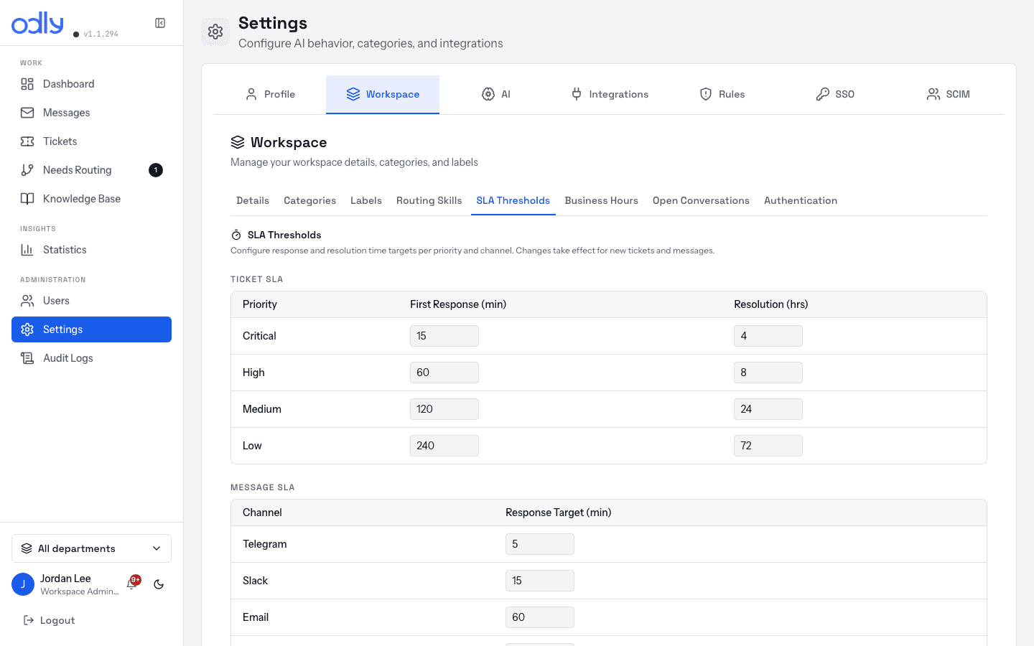The width and height of the screenshot is (1034, 646).
Task: Click the Statistics bar chart icon
Action: (27, 250)
